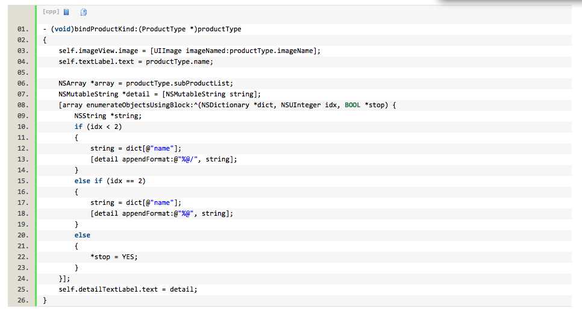
Task: Click the appendFormat:@"%@" line on row 18
Action: (x=162, y=213)
